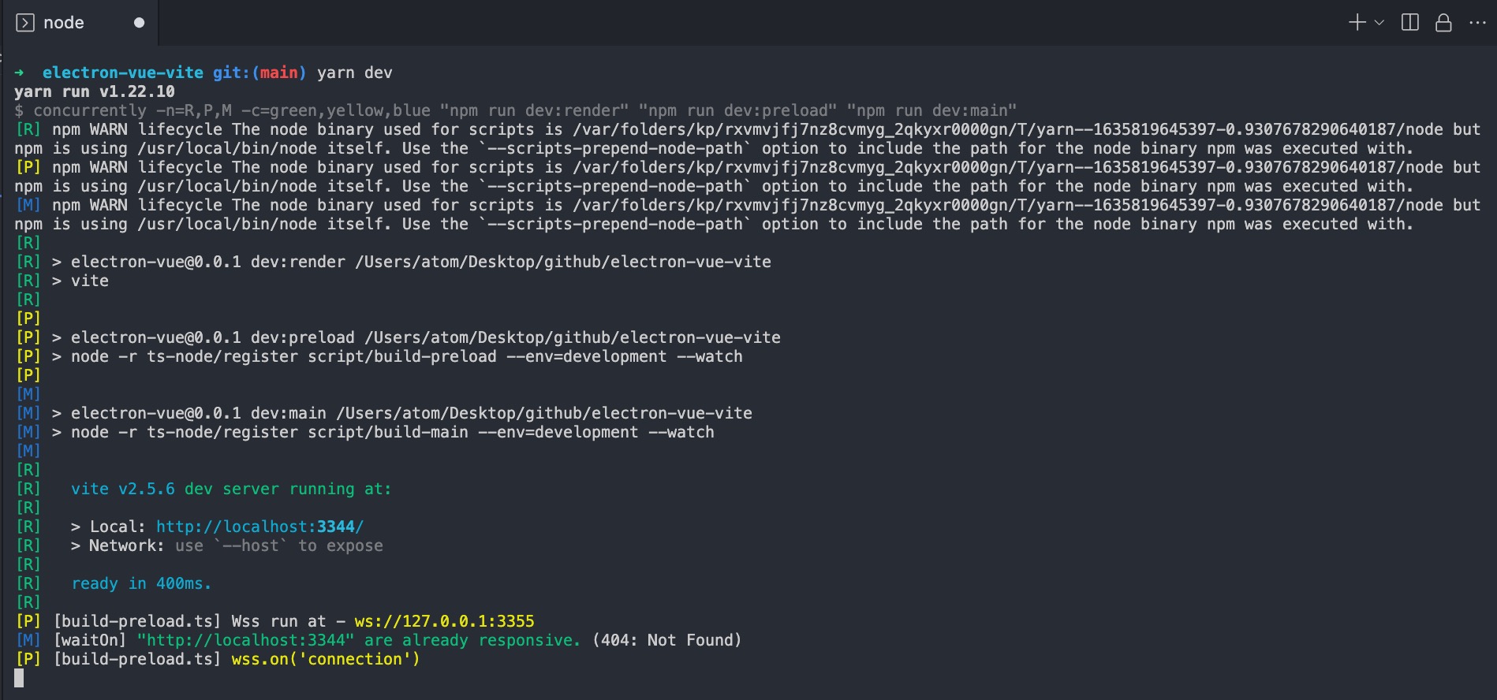Click the ws://127.0.0.1:3355 websocket address
The height and width of the screenshot is (700, 1497).
[444, 621]
